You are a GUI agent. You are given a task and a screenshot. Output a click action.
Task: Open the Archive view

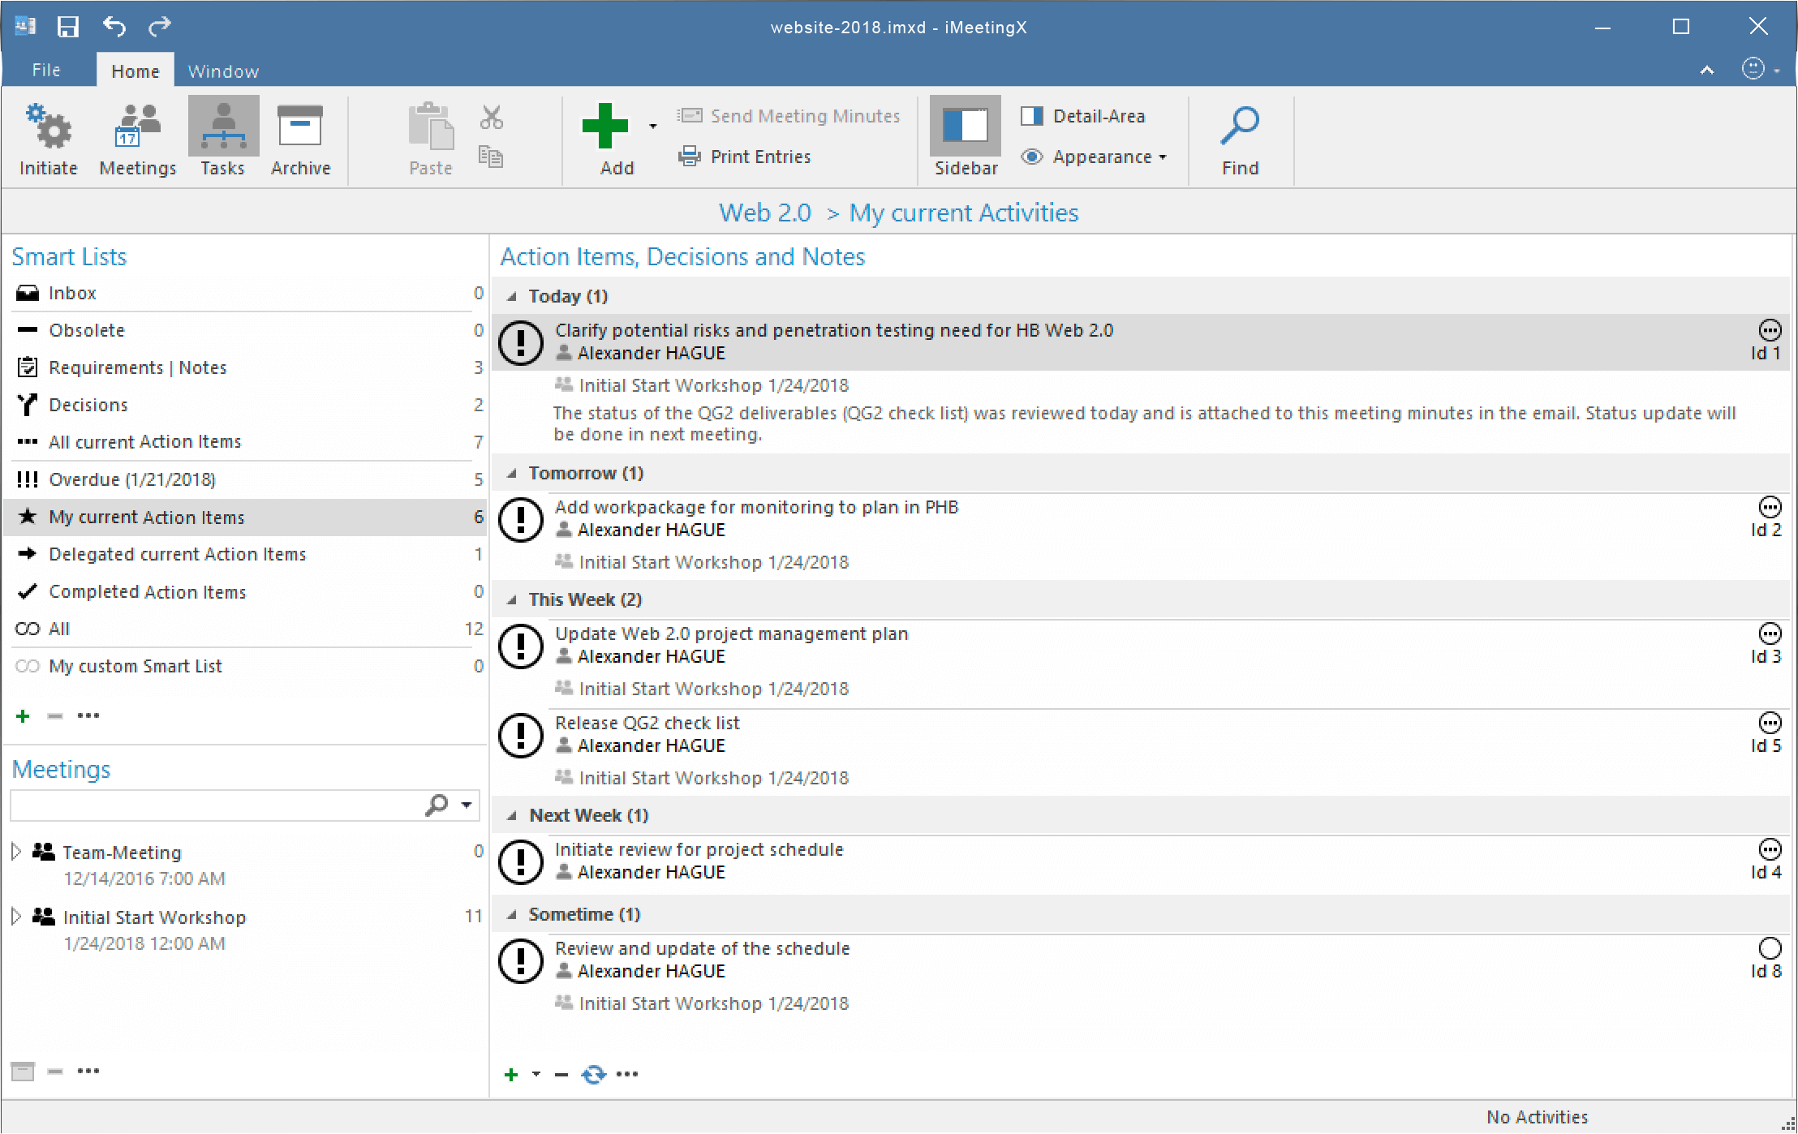(x=300, y=126)
